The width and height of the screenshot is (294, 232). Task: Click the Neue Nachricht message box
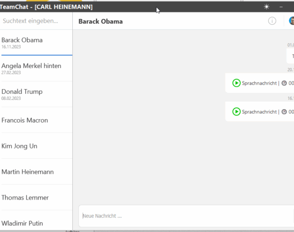pos(186,216)
